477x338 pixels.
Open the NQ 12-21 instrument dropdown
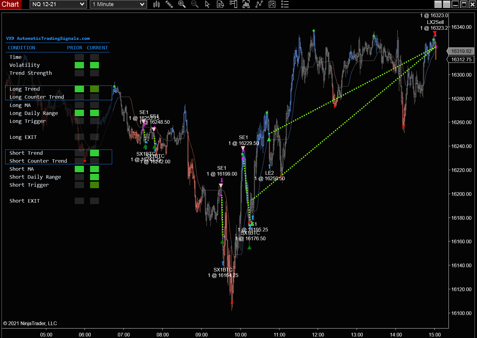coord(58,4)
